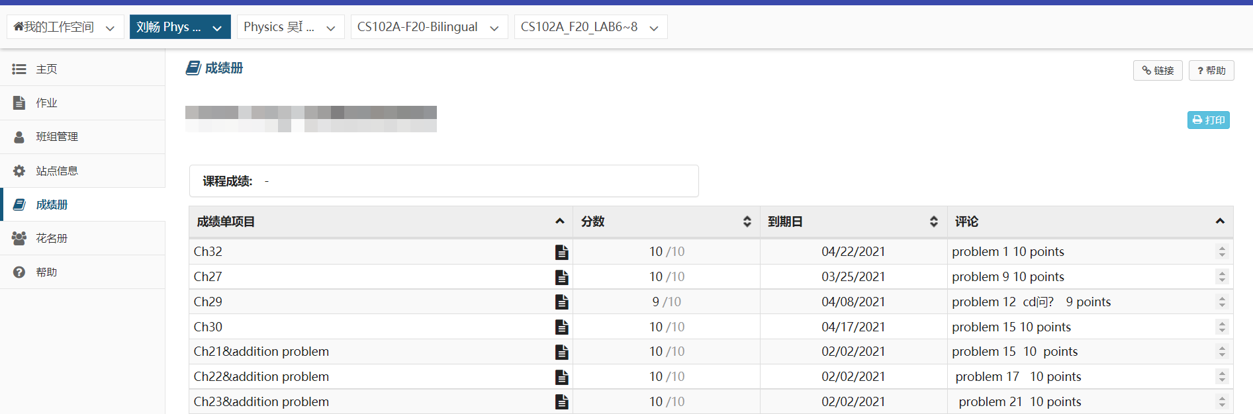
Task: Click the 成绩册 book icon in header
Action: (193, 68)
